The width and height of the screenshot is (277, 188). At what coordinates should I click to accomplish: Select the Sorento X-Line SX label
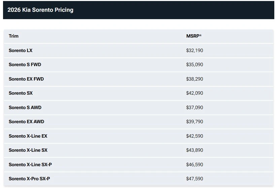[x=28, y=150]
